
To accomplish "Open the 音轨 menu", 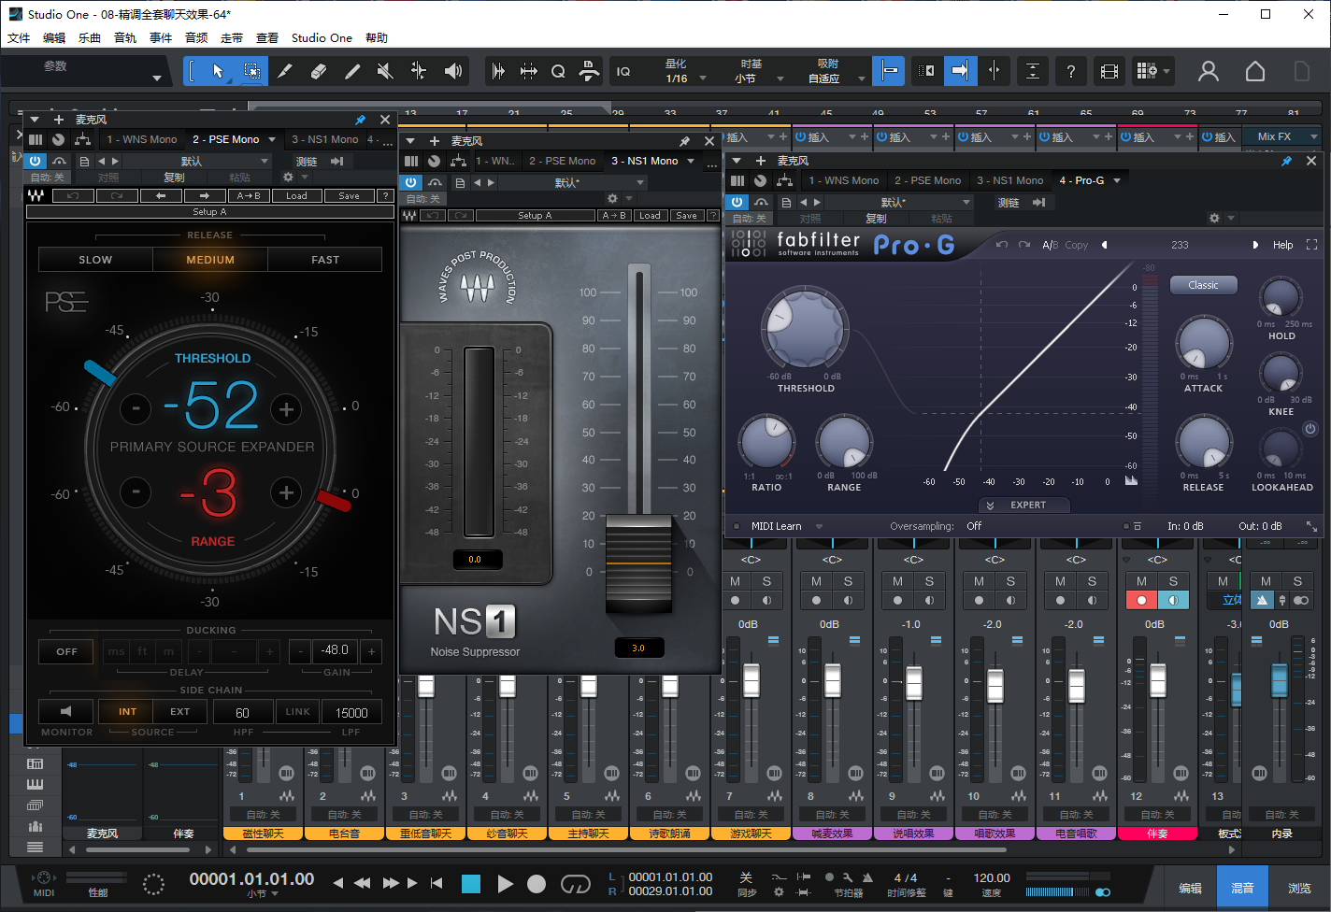I will [125, 38].
